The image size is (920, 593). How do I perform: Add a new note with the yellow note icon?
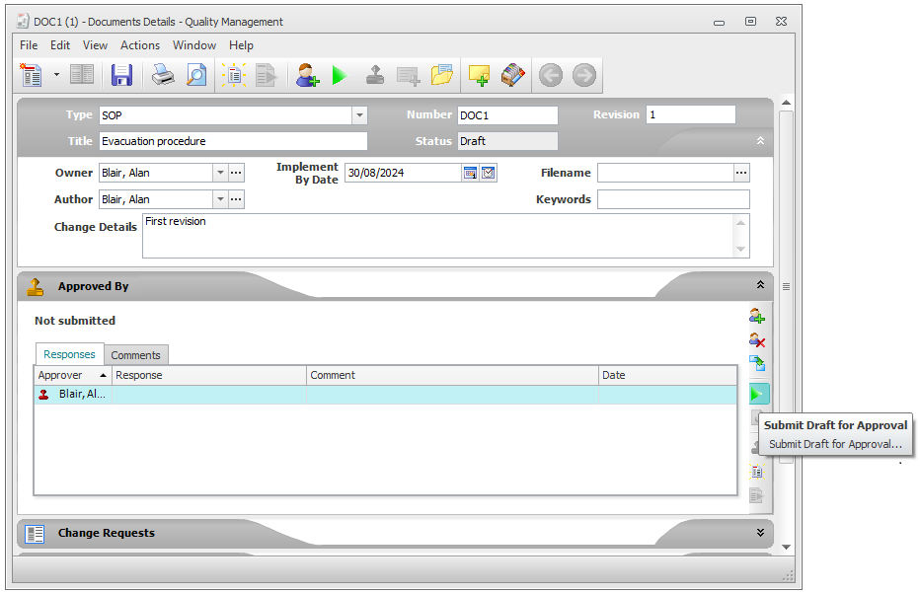(x=479, y=75)
